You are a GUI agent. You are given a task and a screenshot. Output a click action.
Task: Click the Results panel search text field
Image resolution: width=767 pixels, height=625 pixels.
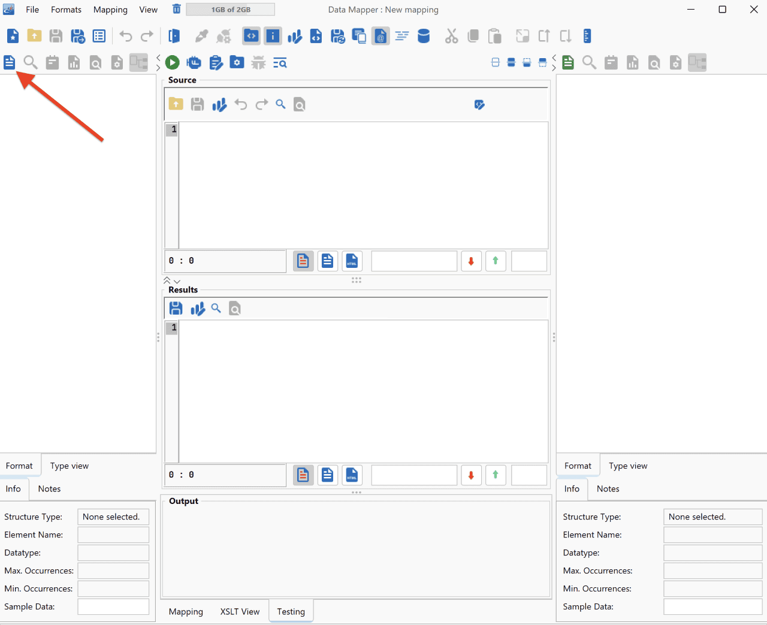pos(414,475)
